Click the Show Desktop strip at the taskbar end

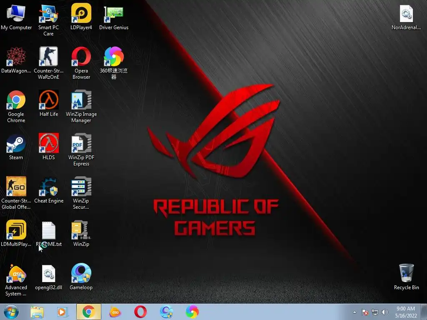(x=425, y=312)
